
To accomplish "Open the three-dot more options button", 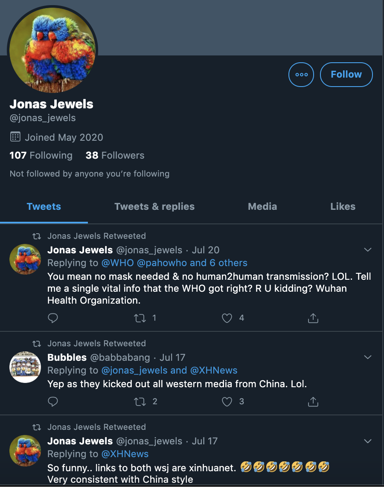I will [x=301, y=75].
